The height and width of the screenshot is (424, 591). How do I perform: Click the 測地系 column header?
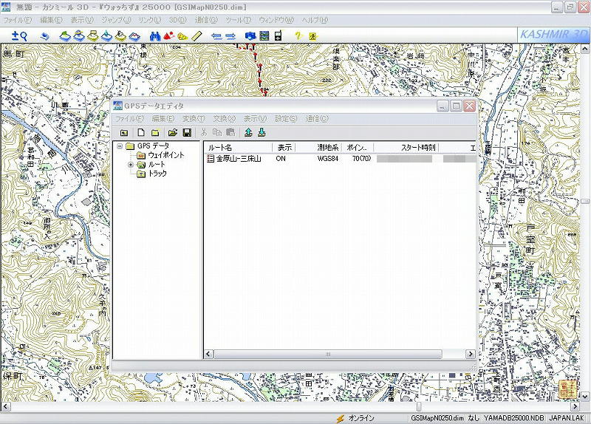[319, 147]
